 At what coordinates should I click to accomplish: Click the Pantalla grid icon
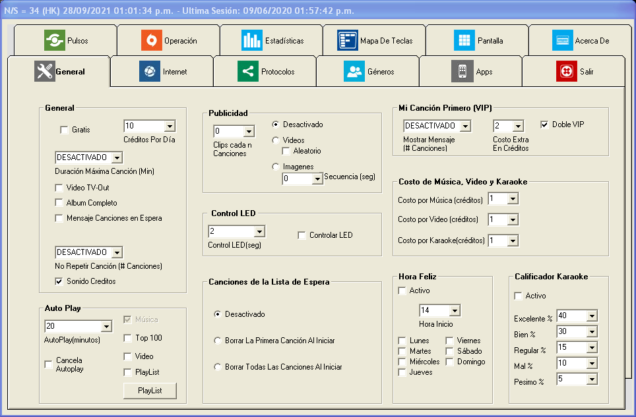[x=464, y=40]
